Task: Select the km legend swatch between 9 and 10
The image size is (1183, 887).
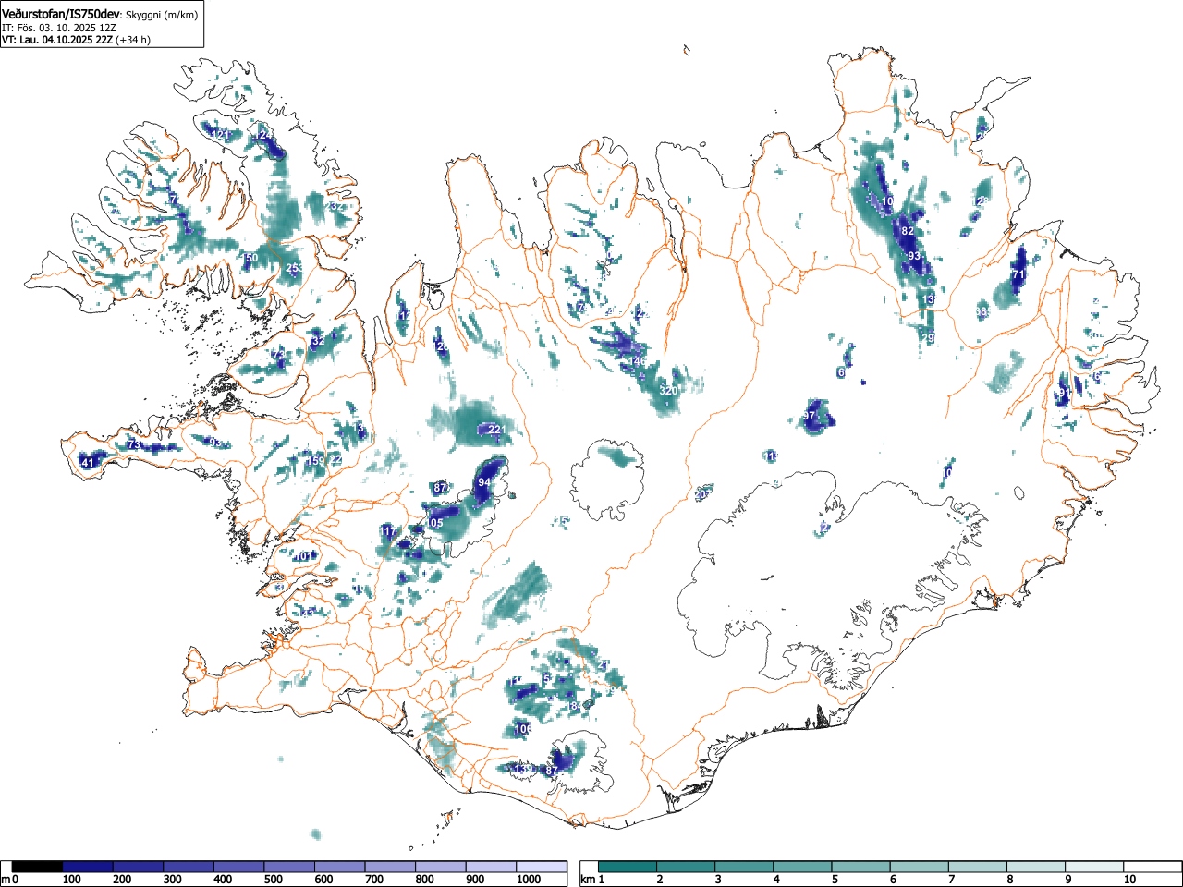Action: (1095, 867)
